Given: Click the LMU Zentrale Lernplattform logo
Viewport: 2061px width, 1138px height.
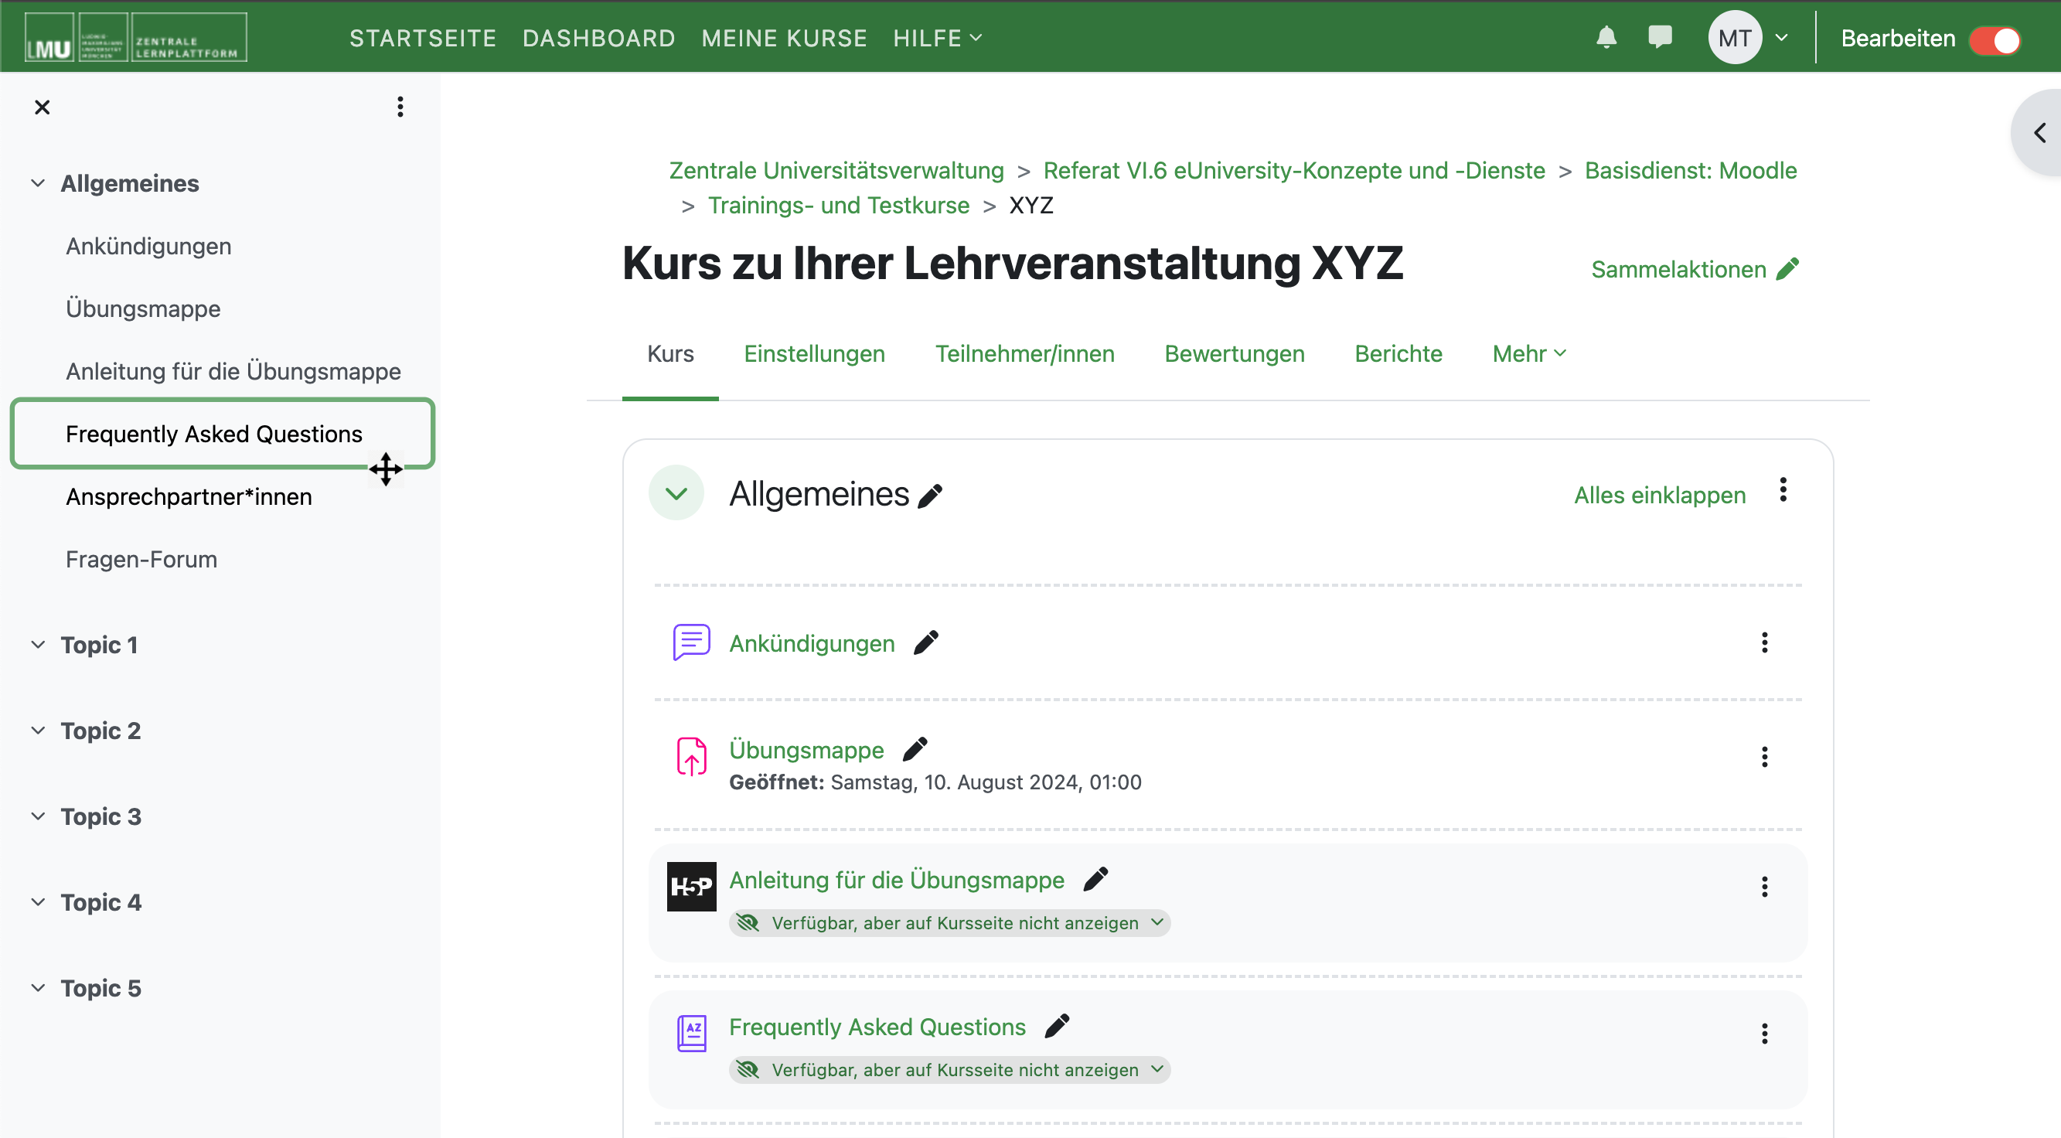Looking at the screenshot, I should [x=136, y=37].
